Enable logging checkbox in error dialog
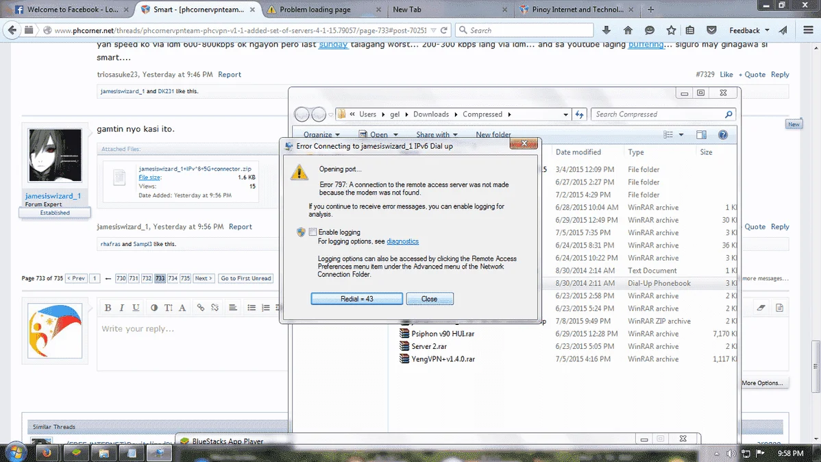 tap(313, 232)
